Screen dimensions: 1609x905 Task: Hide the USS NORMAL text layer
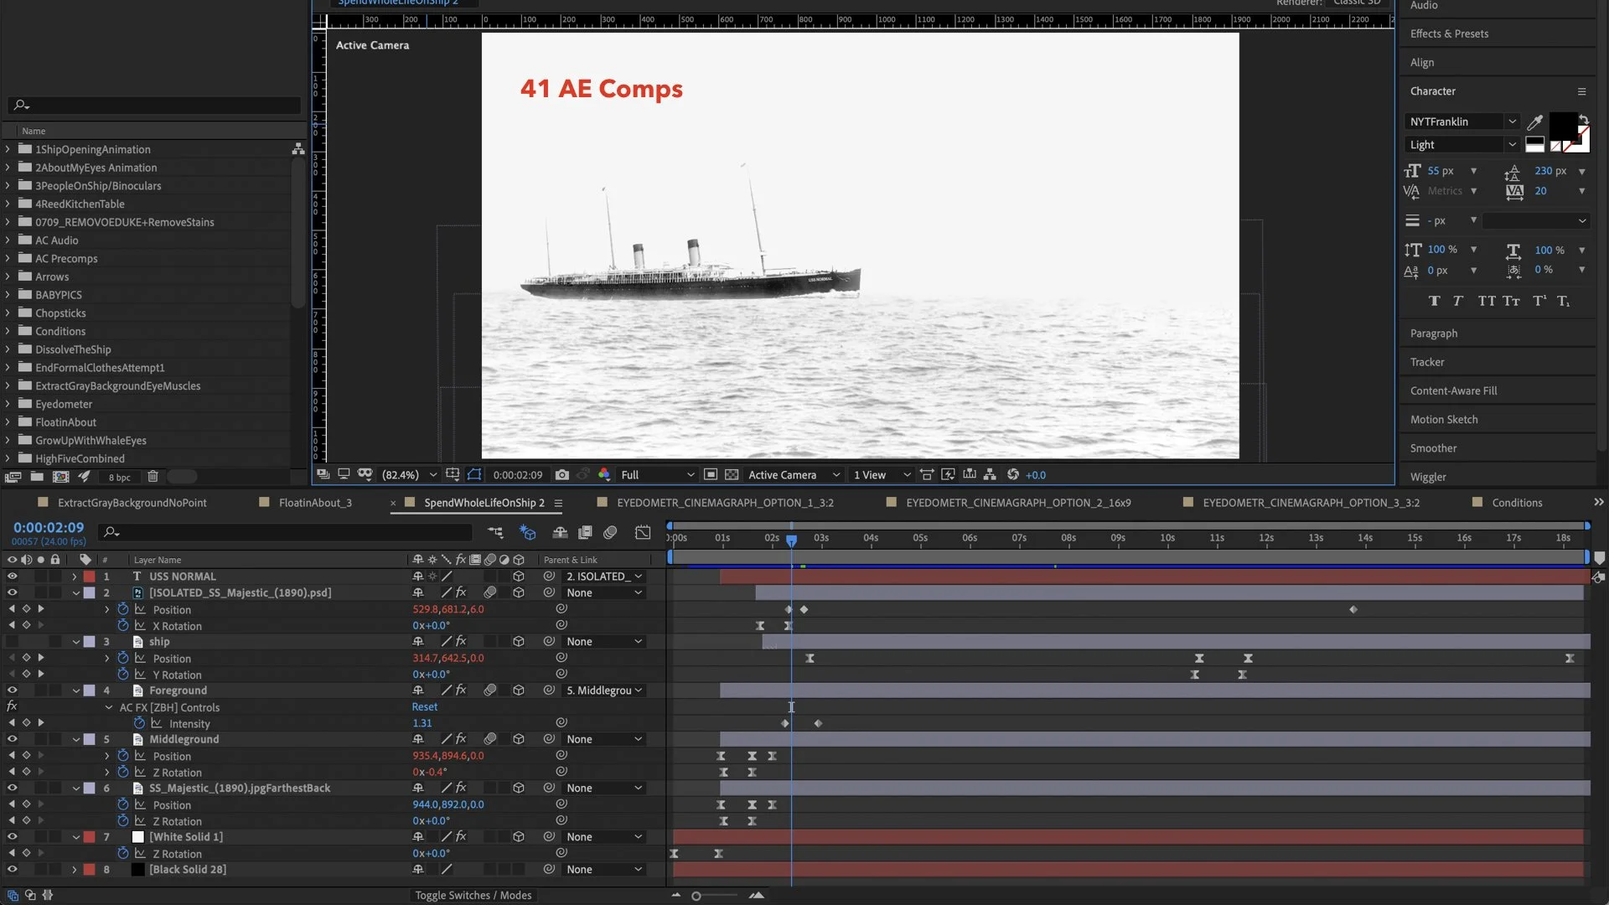click(x=12, y=577)
